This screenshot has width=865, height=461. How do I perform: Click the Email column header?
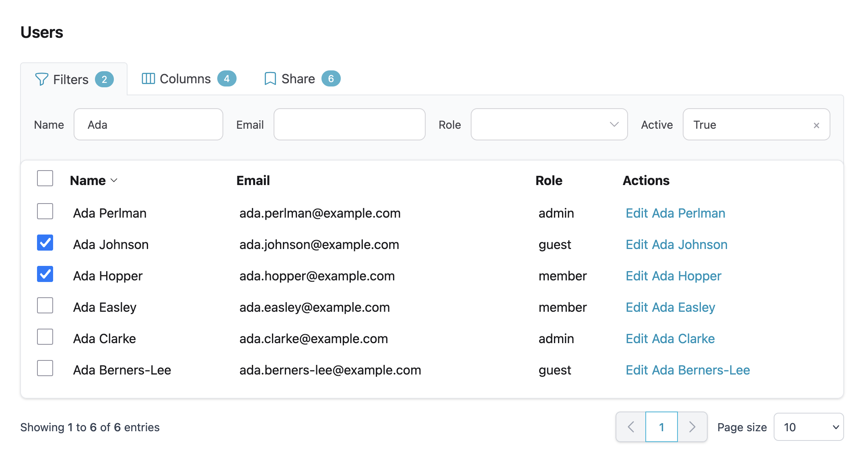[253, 181]
